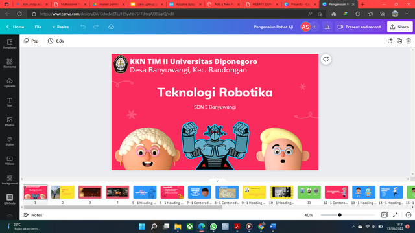Refresh the browser page
The height and width of the screenshot is (233, 415).
click(x=19, y=14)
